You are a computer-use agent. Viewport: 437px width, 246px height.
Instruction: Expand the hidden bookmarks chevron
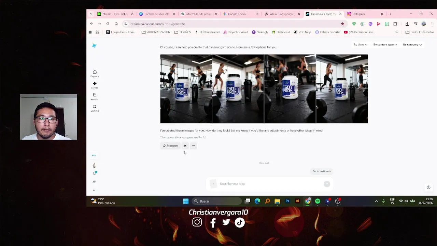396,32
